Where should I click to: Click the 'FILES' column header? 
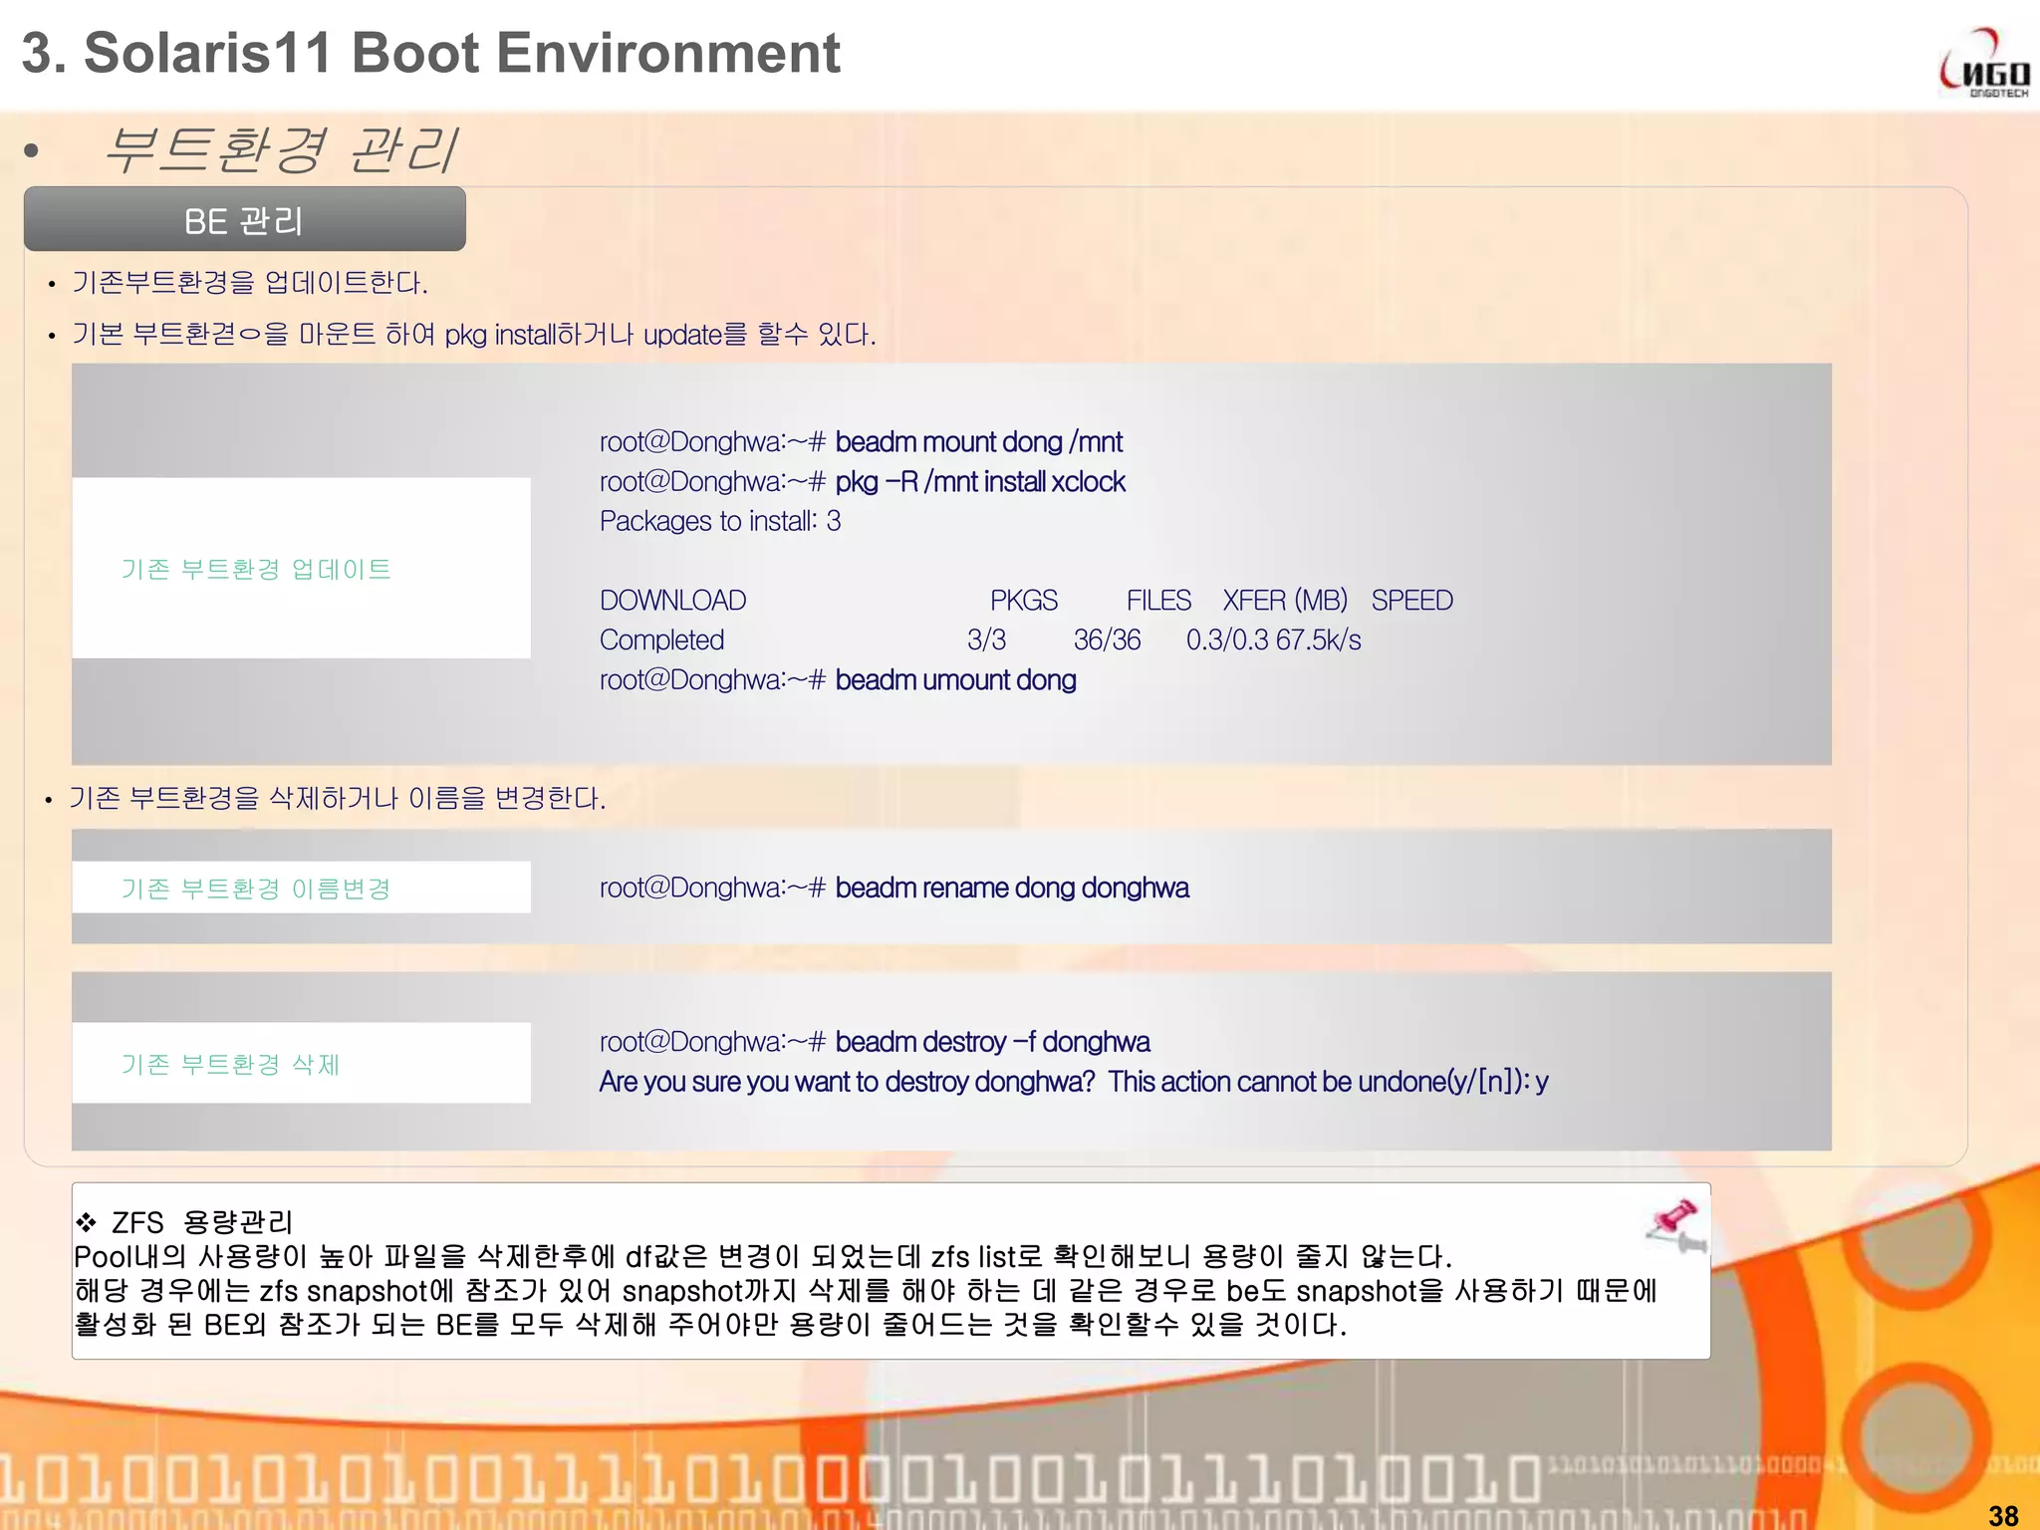coord(1158,600)
